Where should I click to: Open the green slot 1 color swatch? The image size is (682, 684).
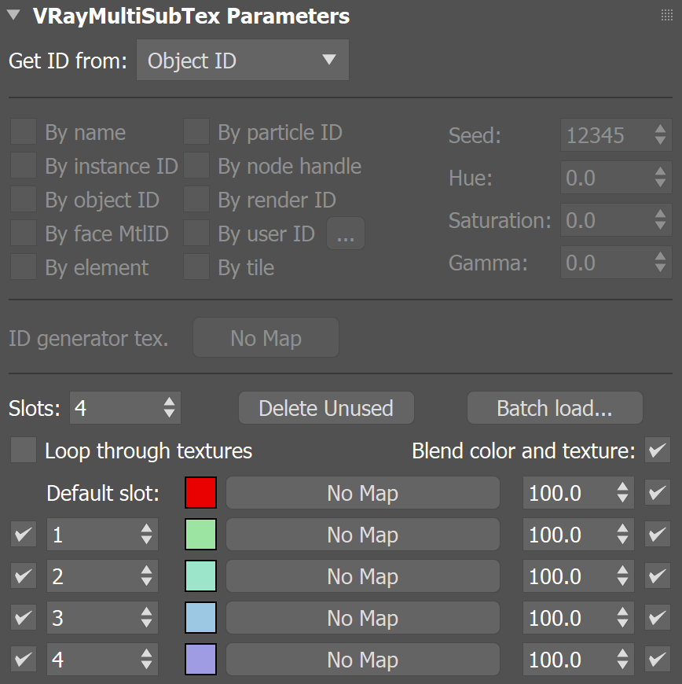click(200, 535)
